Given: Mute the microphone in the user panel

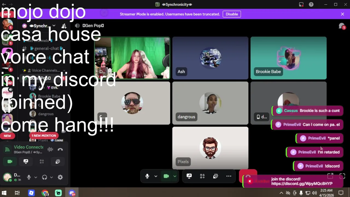Looking at the screenshot, I should coord(29,177).
